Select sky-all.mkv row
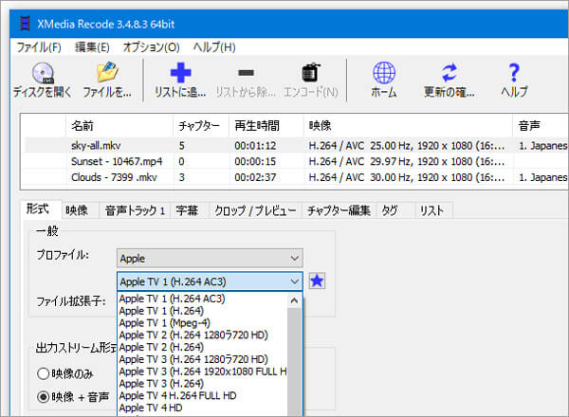Image resolution: width=569 pixels, height=417 pixels. (296, 145)
